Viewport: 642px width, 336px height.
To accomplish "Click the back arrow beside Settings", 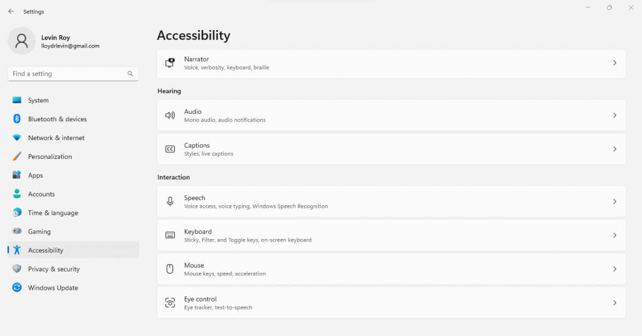I will [x=11, y=11].
